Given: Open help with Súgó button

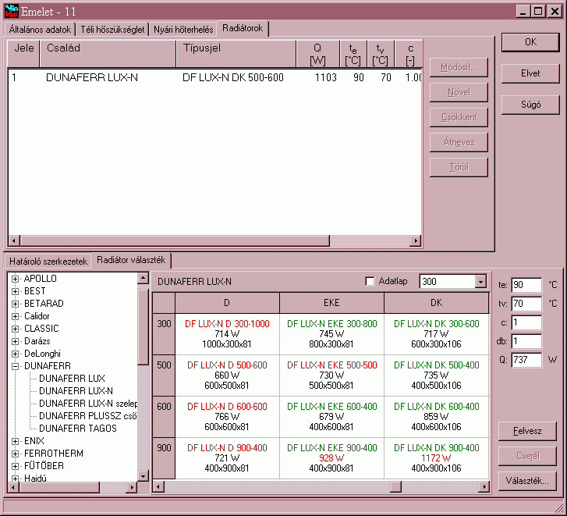Looking at the screenshot, I should (530, 105).
